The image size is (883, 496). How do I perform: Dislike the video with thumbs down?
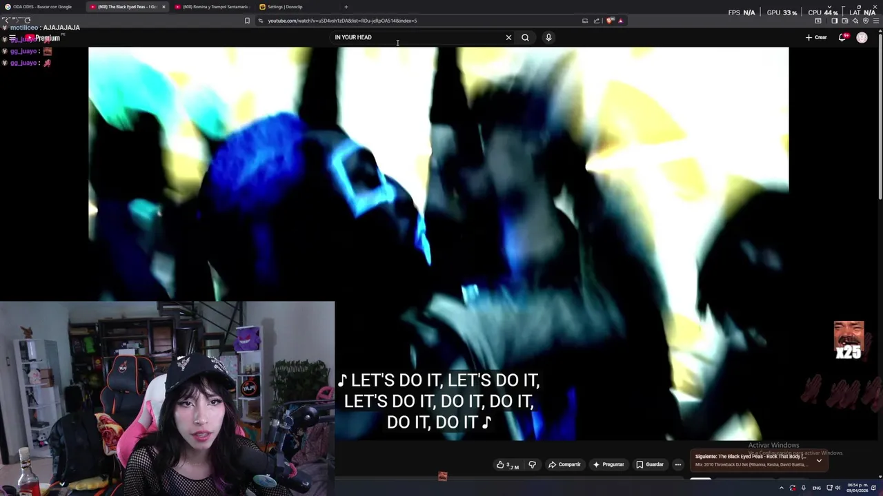532,464
